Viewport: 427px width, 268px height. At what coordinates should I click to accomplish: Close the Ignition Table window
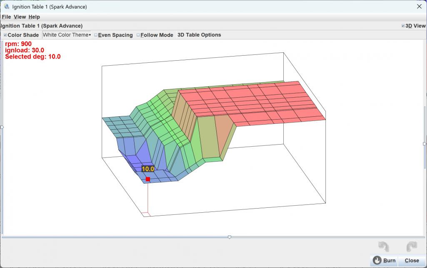[x=420, y=7]
